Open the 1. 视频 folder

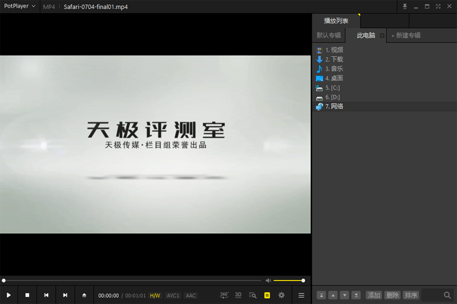point(384,50)
